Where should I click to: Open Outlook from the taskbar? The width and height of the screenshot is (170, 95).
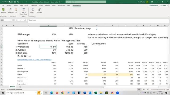tap(90, 93)
